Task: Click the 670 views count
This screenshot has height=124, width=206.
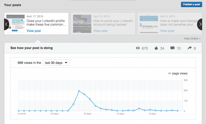Action: pyautogui.click(x=145, y=48)
